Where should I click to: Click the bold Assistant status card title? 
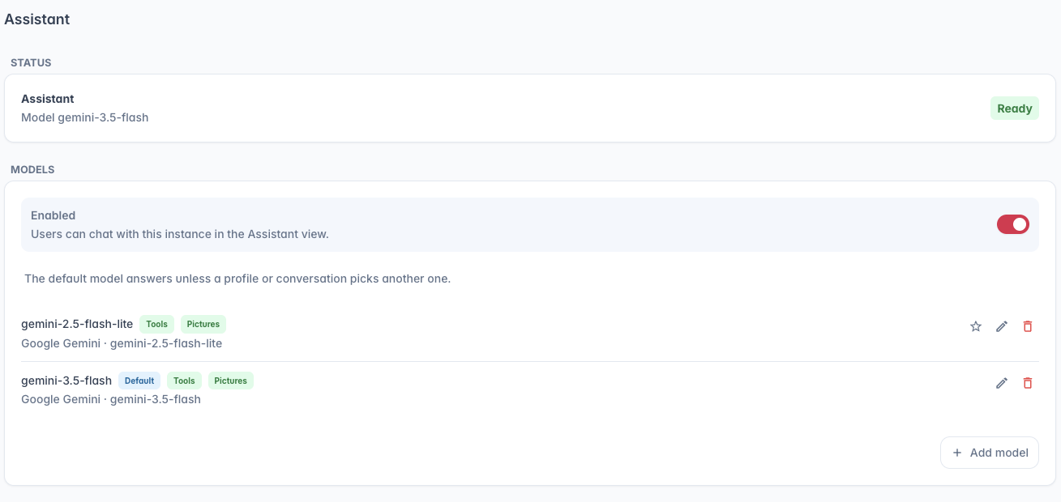pos(48,99)
